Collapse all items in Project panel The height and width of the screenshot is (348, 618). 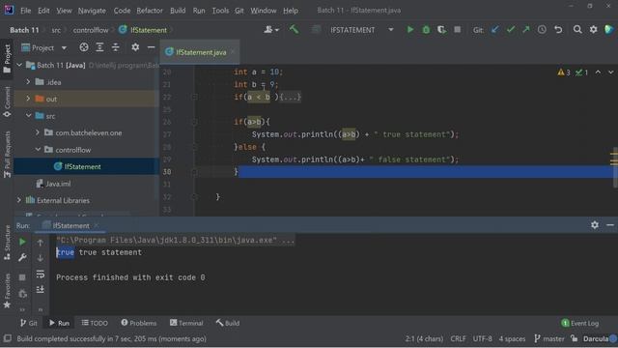[x=116, y=47]
